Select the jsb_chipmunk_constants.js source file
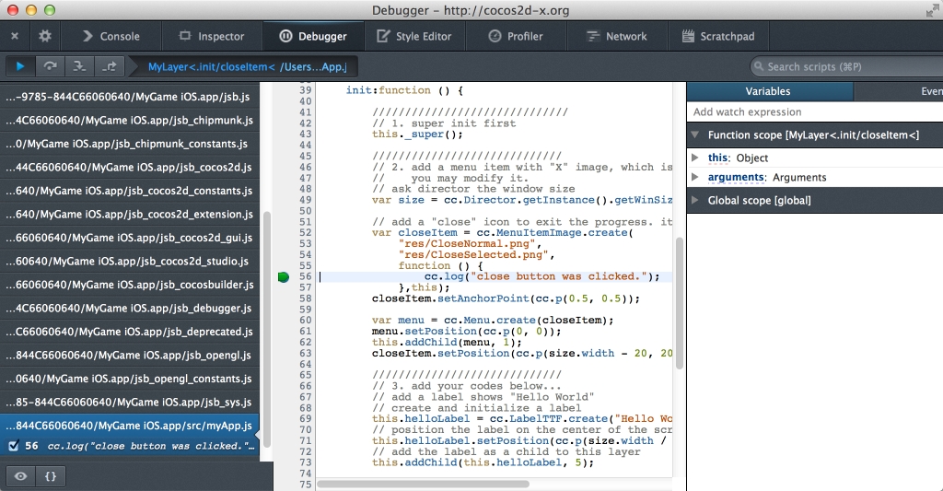The width and height of the screenshot is (943, 491). [129, 143]
